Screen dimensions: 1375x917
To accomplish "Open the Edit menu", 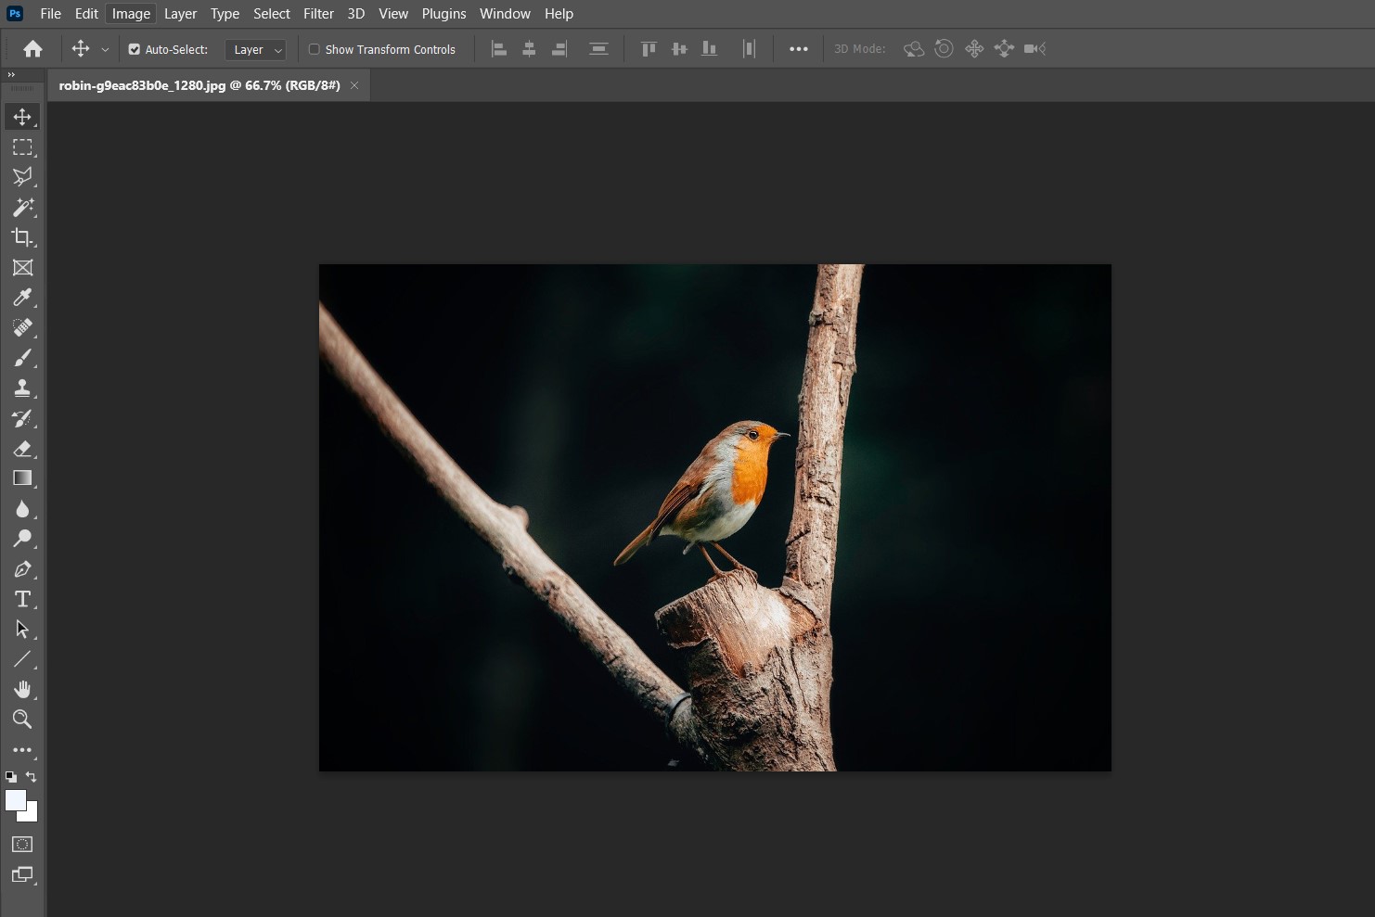I will [x=86, y=14].
